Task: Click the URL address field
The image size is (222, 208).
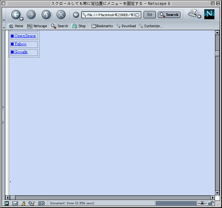Action: (x=111, y=15)
